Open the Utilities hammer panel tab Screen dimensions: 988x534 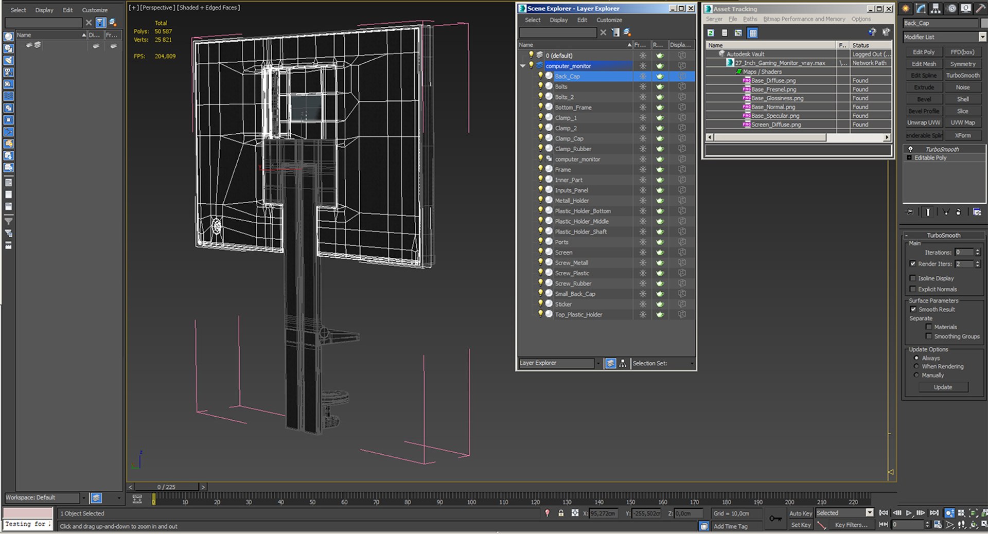point(980,9)
